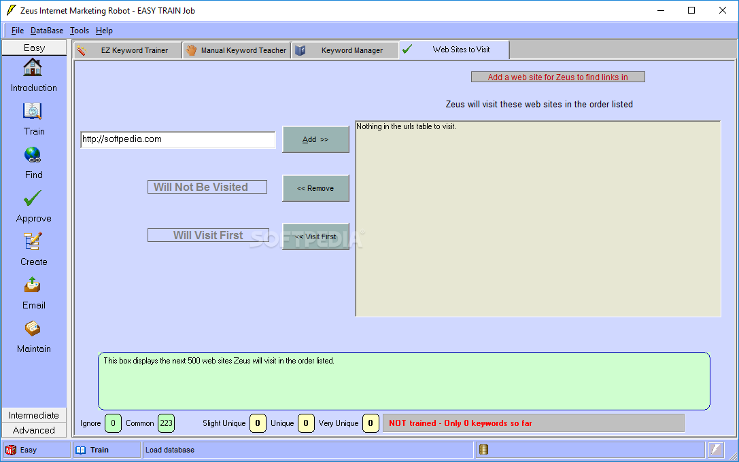Click the red Add a web site banner
Screen dimensions: 739x462
point(558,77)
